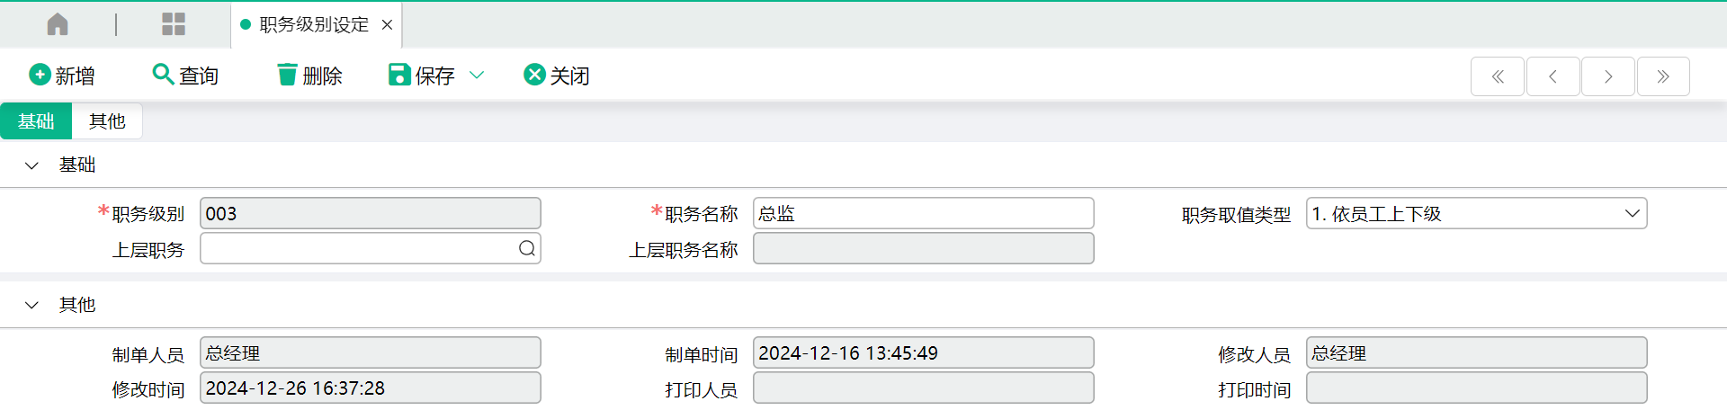Click the 查询 search icon
Image resolution: width=1727 pixels, height=410 pixels.
163,74
